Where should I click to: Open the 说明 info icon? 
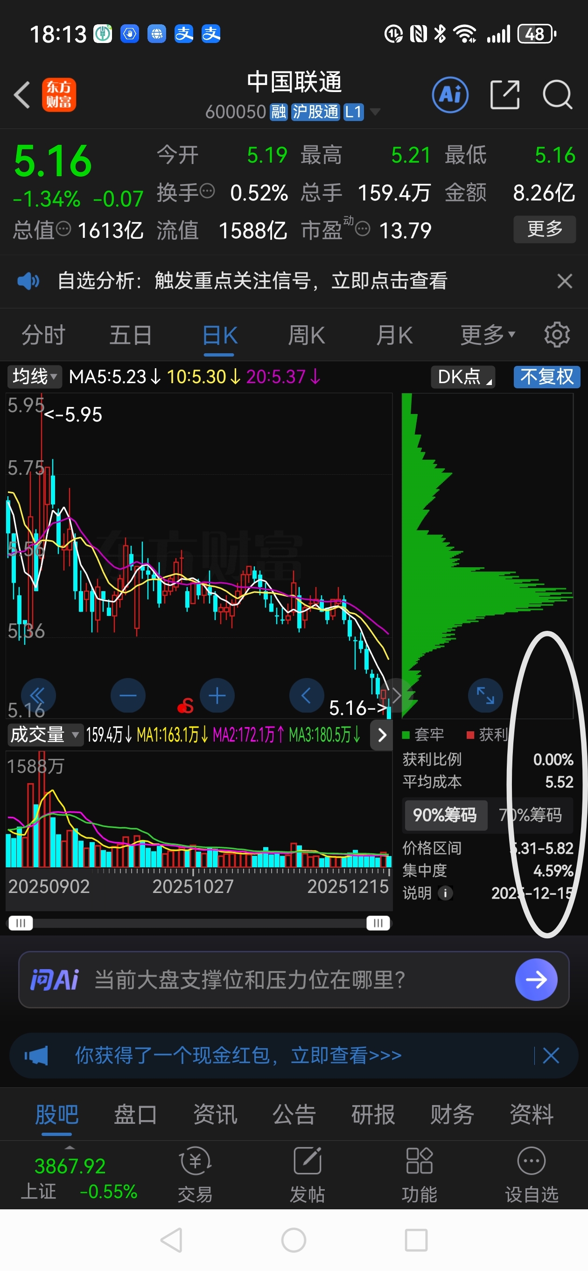(x=445, y=893)
